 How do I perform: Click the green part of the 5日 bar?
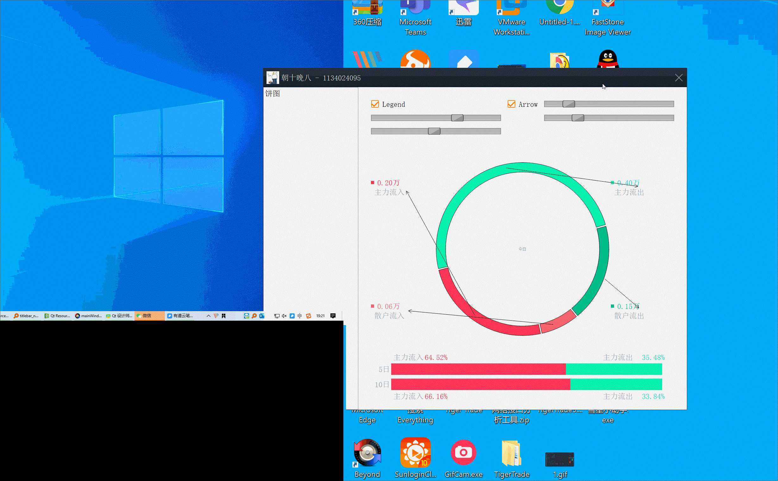point(614,369)
